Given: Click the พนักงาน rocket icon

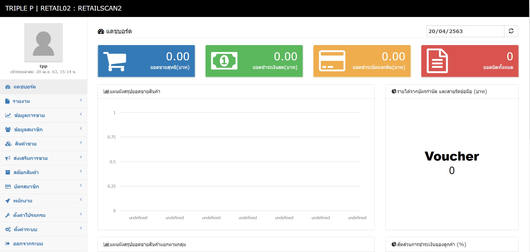Looking at the screenshot, I should [x=8, y=201].
